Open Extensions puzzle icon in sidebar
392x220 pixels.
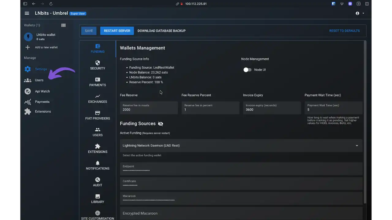[27, 111]
